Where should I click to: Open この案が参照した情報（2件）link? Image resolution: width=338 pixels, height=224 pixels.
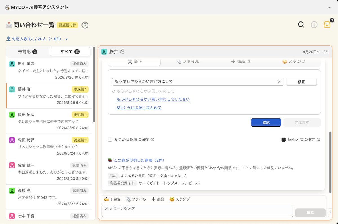click(136, 160)
